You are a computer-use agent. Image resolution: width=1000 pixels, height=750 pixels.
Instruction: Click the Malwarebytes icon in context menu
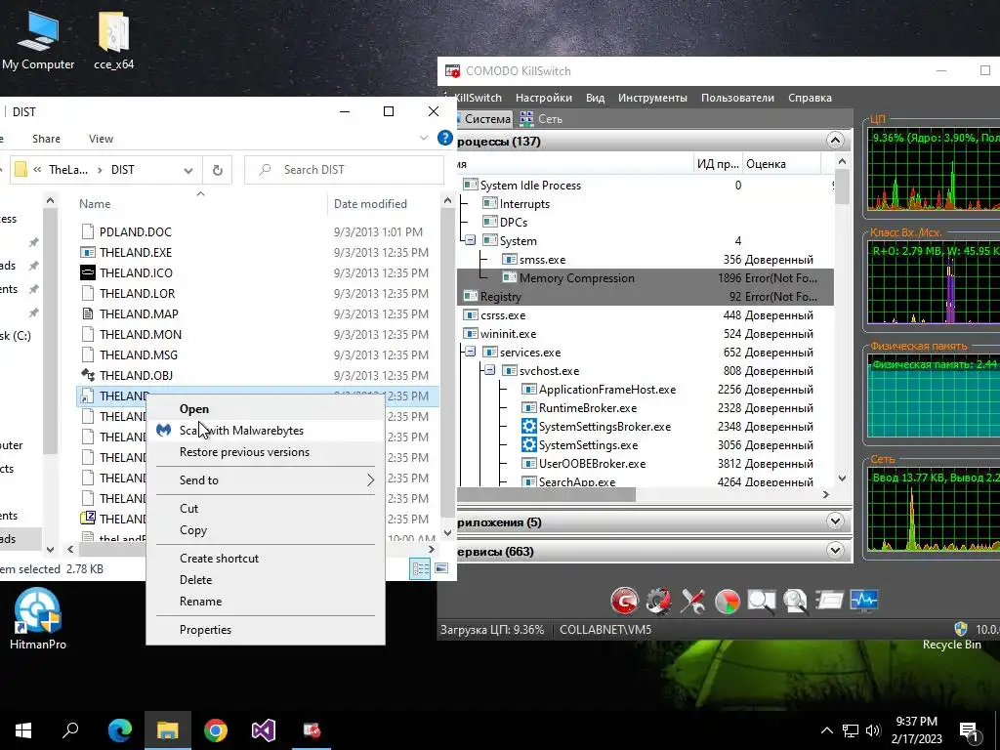pyautogui.click(x=164, y=431)
